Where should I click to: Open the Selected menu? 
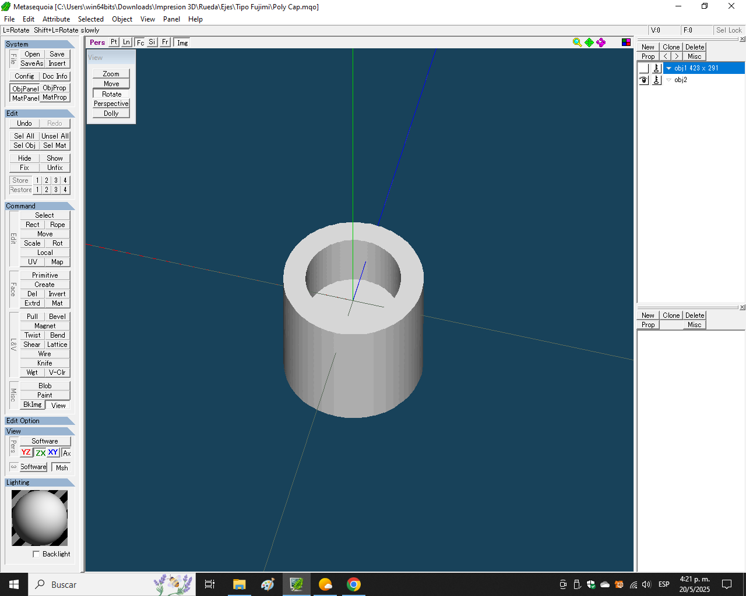pos(90,19)
